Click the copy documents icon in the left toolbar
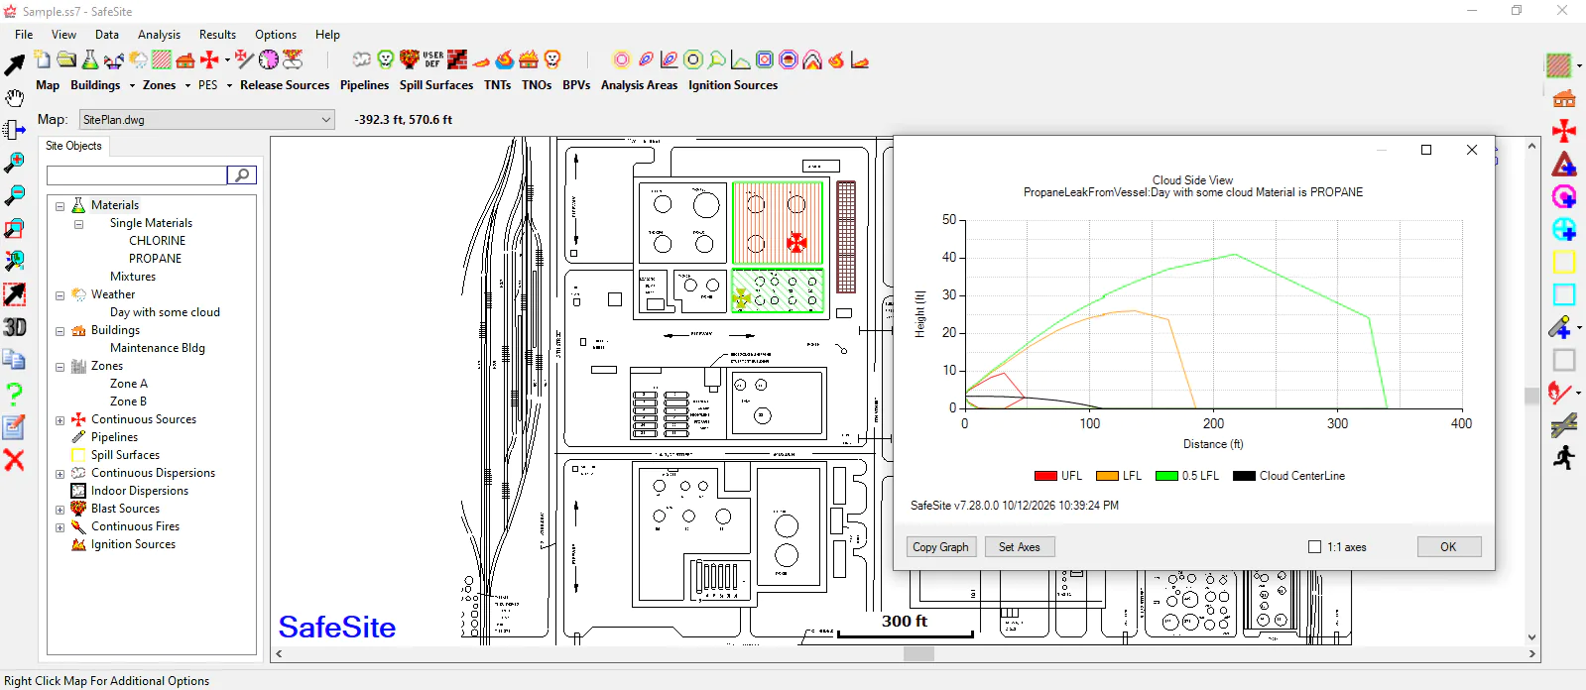 click(14, 360)
